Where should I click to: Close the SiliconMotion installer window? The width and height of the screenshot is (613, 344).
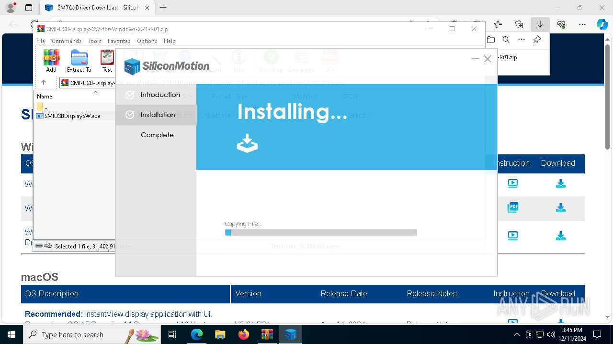pyautogui.click(x=488, y=59)
